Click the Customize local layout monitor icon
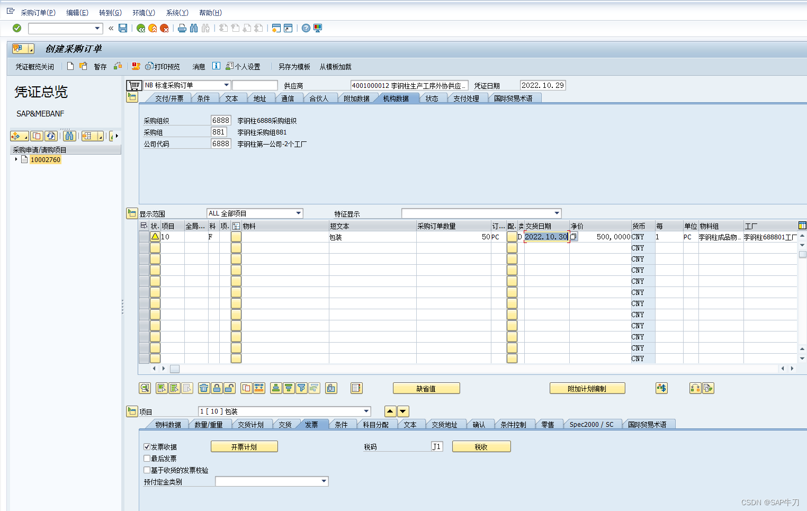807x511 pixels. coord(318,28)
